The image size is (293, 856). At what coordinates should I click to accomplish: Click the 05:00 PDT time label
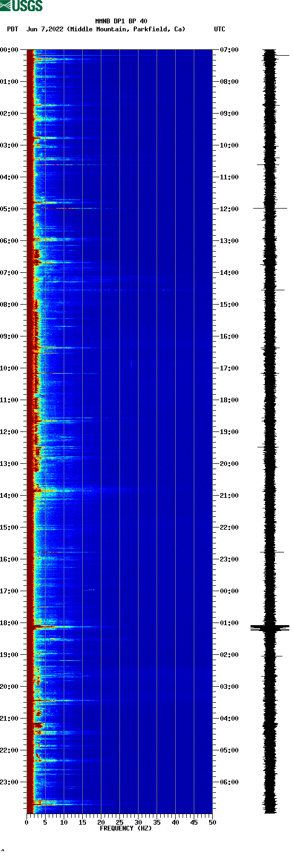(x=10, y=209)
